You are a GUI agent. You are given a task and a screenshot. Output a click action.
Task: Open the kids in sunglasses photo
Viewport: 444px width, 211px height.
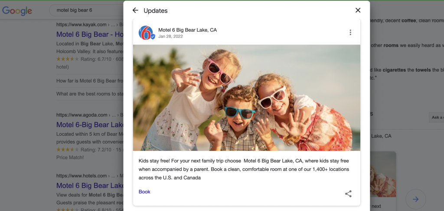click(247, 98)
